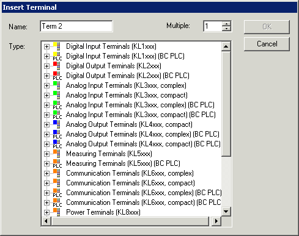Click the icon for Communication Terminals (KL6xxx, complex)

click(57, 173)
